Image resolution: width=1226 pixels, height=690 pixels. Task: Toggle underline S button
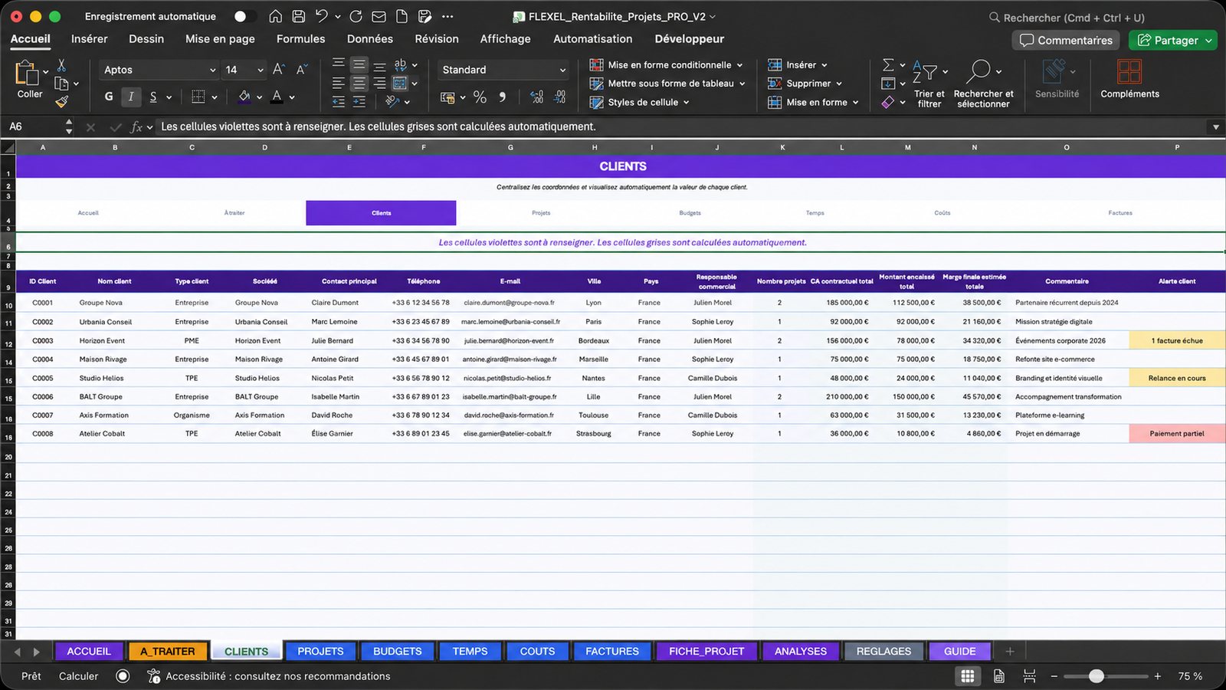tap(153, 97)
